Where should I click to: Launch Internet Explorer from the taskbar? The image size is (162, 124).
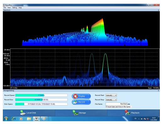click(14, 119)
